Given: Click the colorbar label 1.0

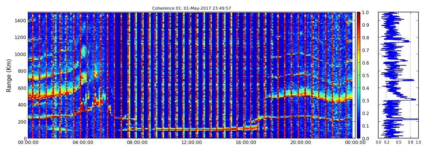Looking at the screenshot, I should click(x=365, y=13).
